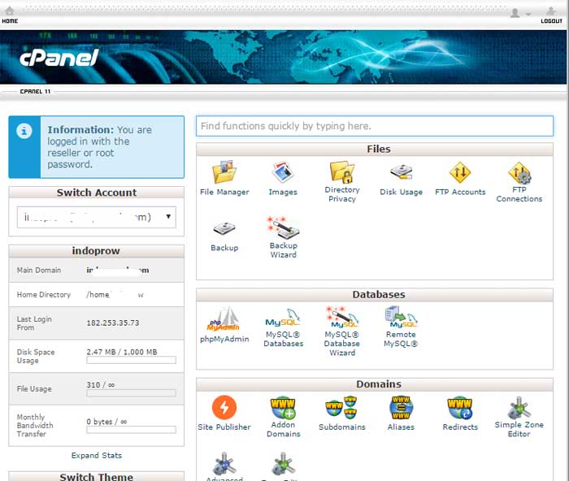The width and height of the screenshot is (569, 481).
Task: Click the Subdomains text link
Action: click(x=342, y=427)
